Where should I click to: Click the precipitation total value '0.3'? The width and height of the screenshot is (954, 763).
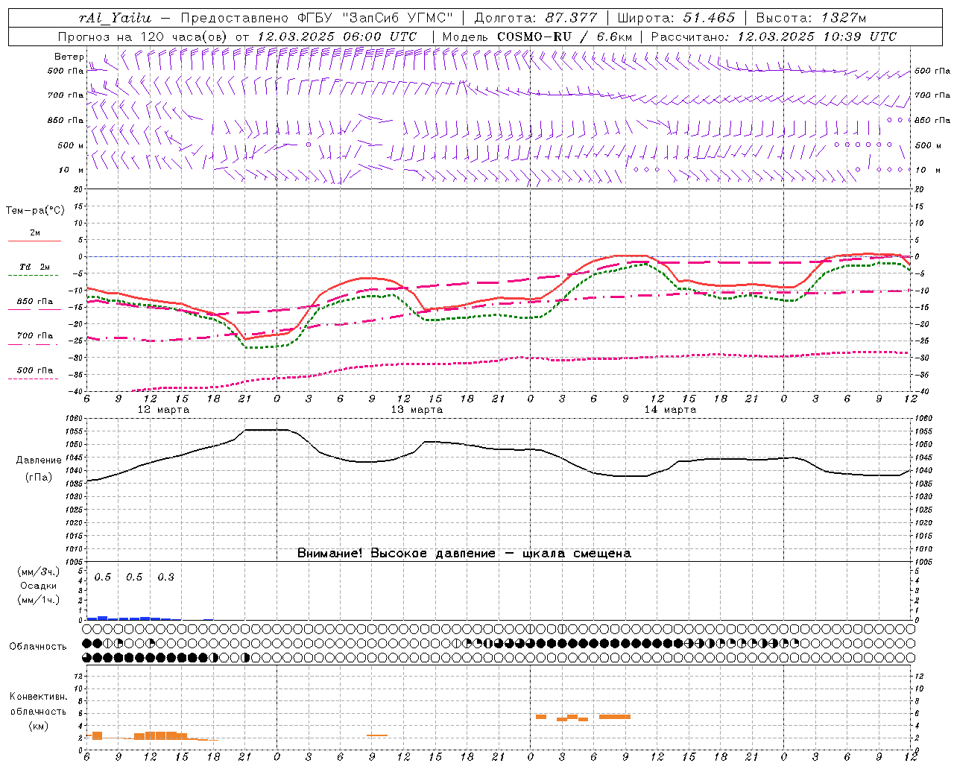point(166,577)
